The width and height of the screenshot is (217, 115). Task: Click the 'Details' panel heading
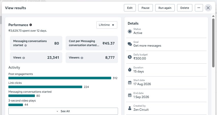tap(133, 23)
